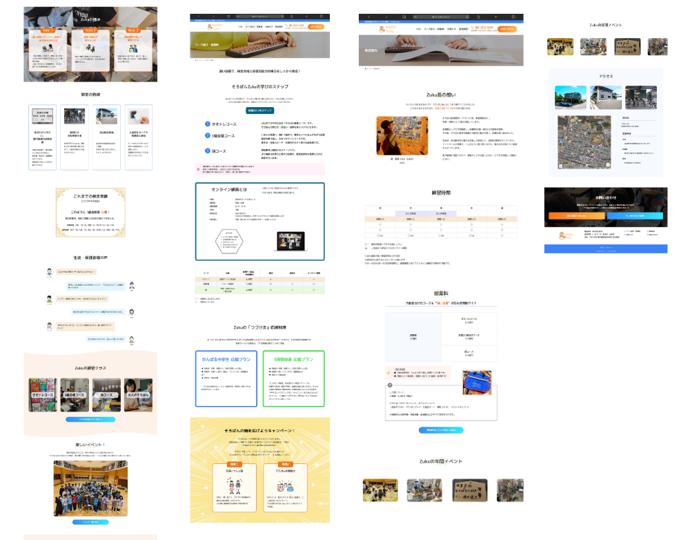Click the browser back arrow in second mockup
This screenshot has height=540, width=690.
[199, 16]
